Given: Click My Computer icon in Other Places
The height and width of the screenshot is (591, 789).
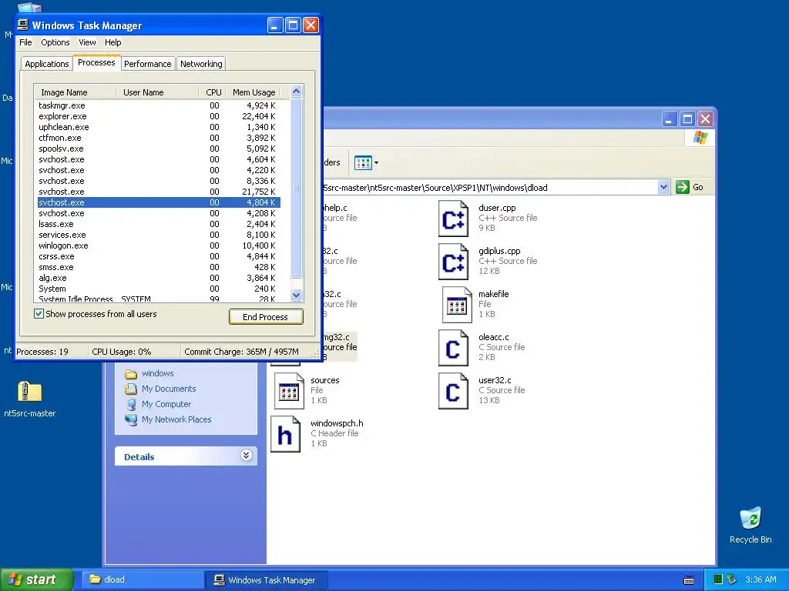Looking at the screenshot, I should click(131, 405).
